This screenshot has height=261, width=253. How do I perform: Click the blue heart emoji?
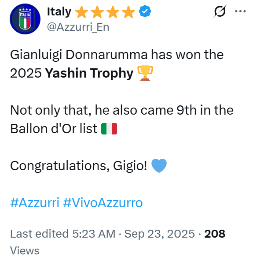point(159,166)
